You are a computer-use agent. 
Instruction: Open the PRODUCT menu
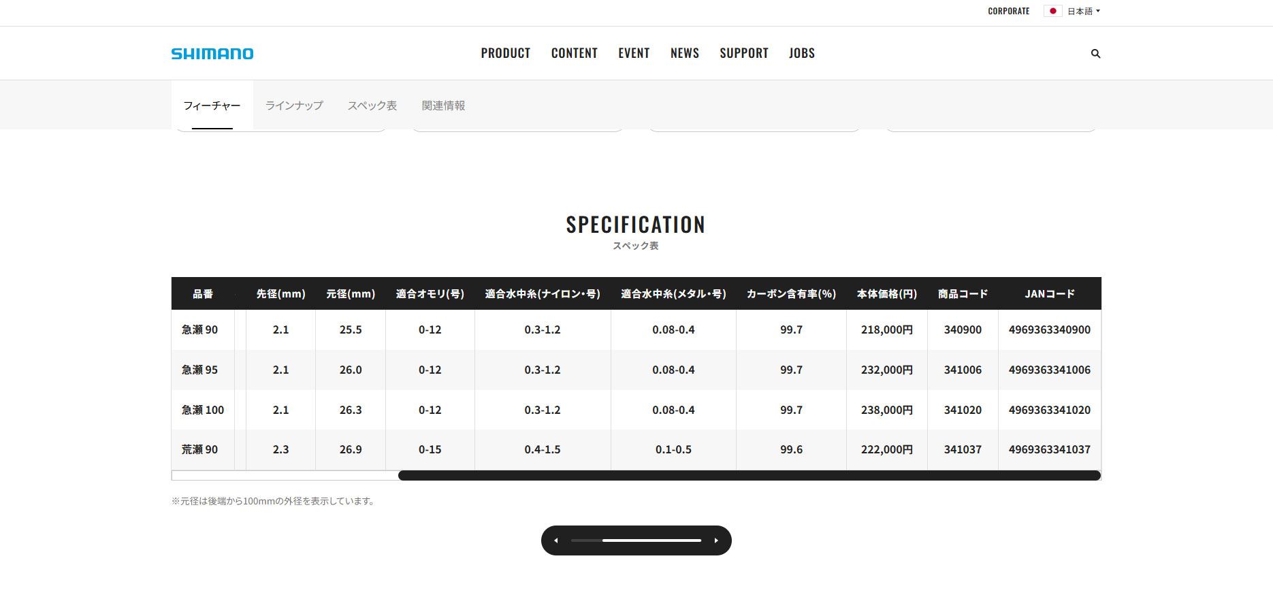[x=506, y=53]
